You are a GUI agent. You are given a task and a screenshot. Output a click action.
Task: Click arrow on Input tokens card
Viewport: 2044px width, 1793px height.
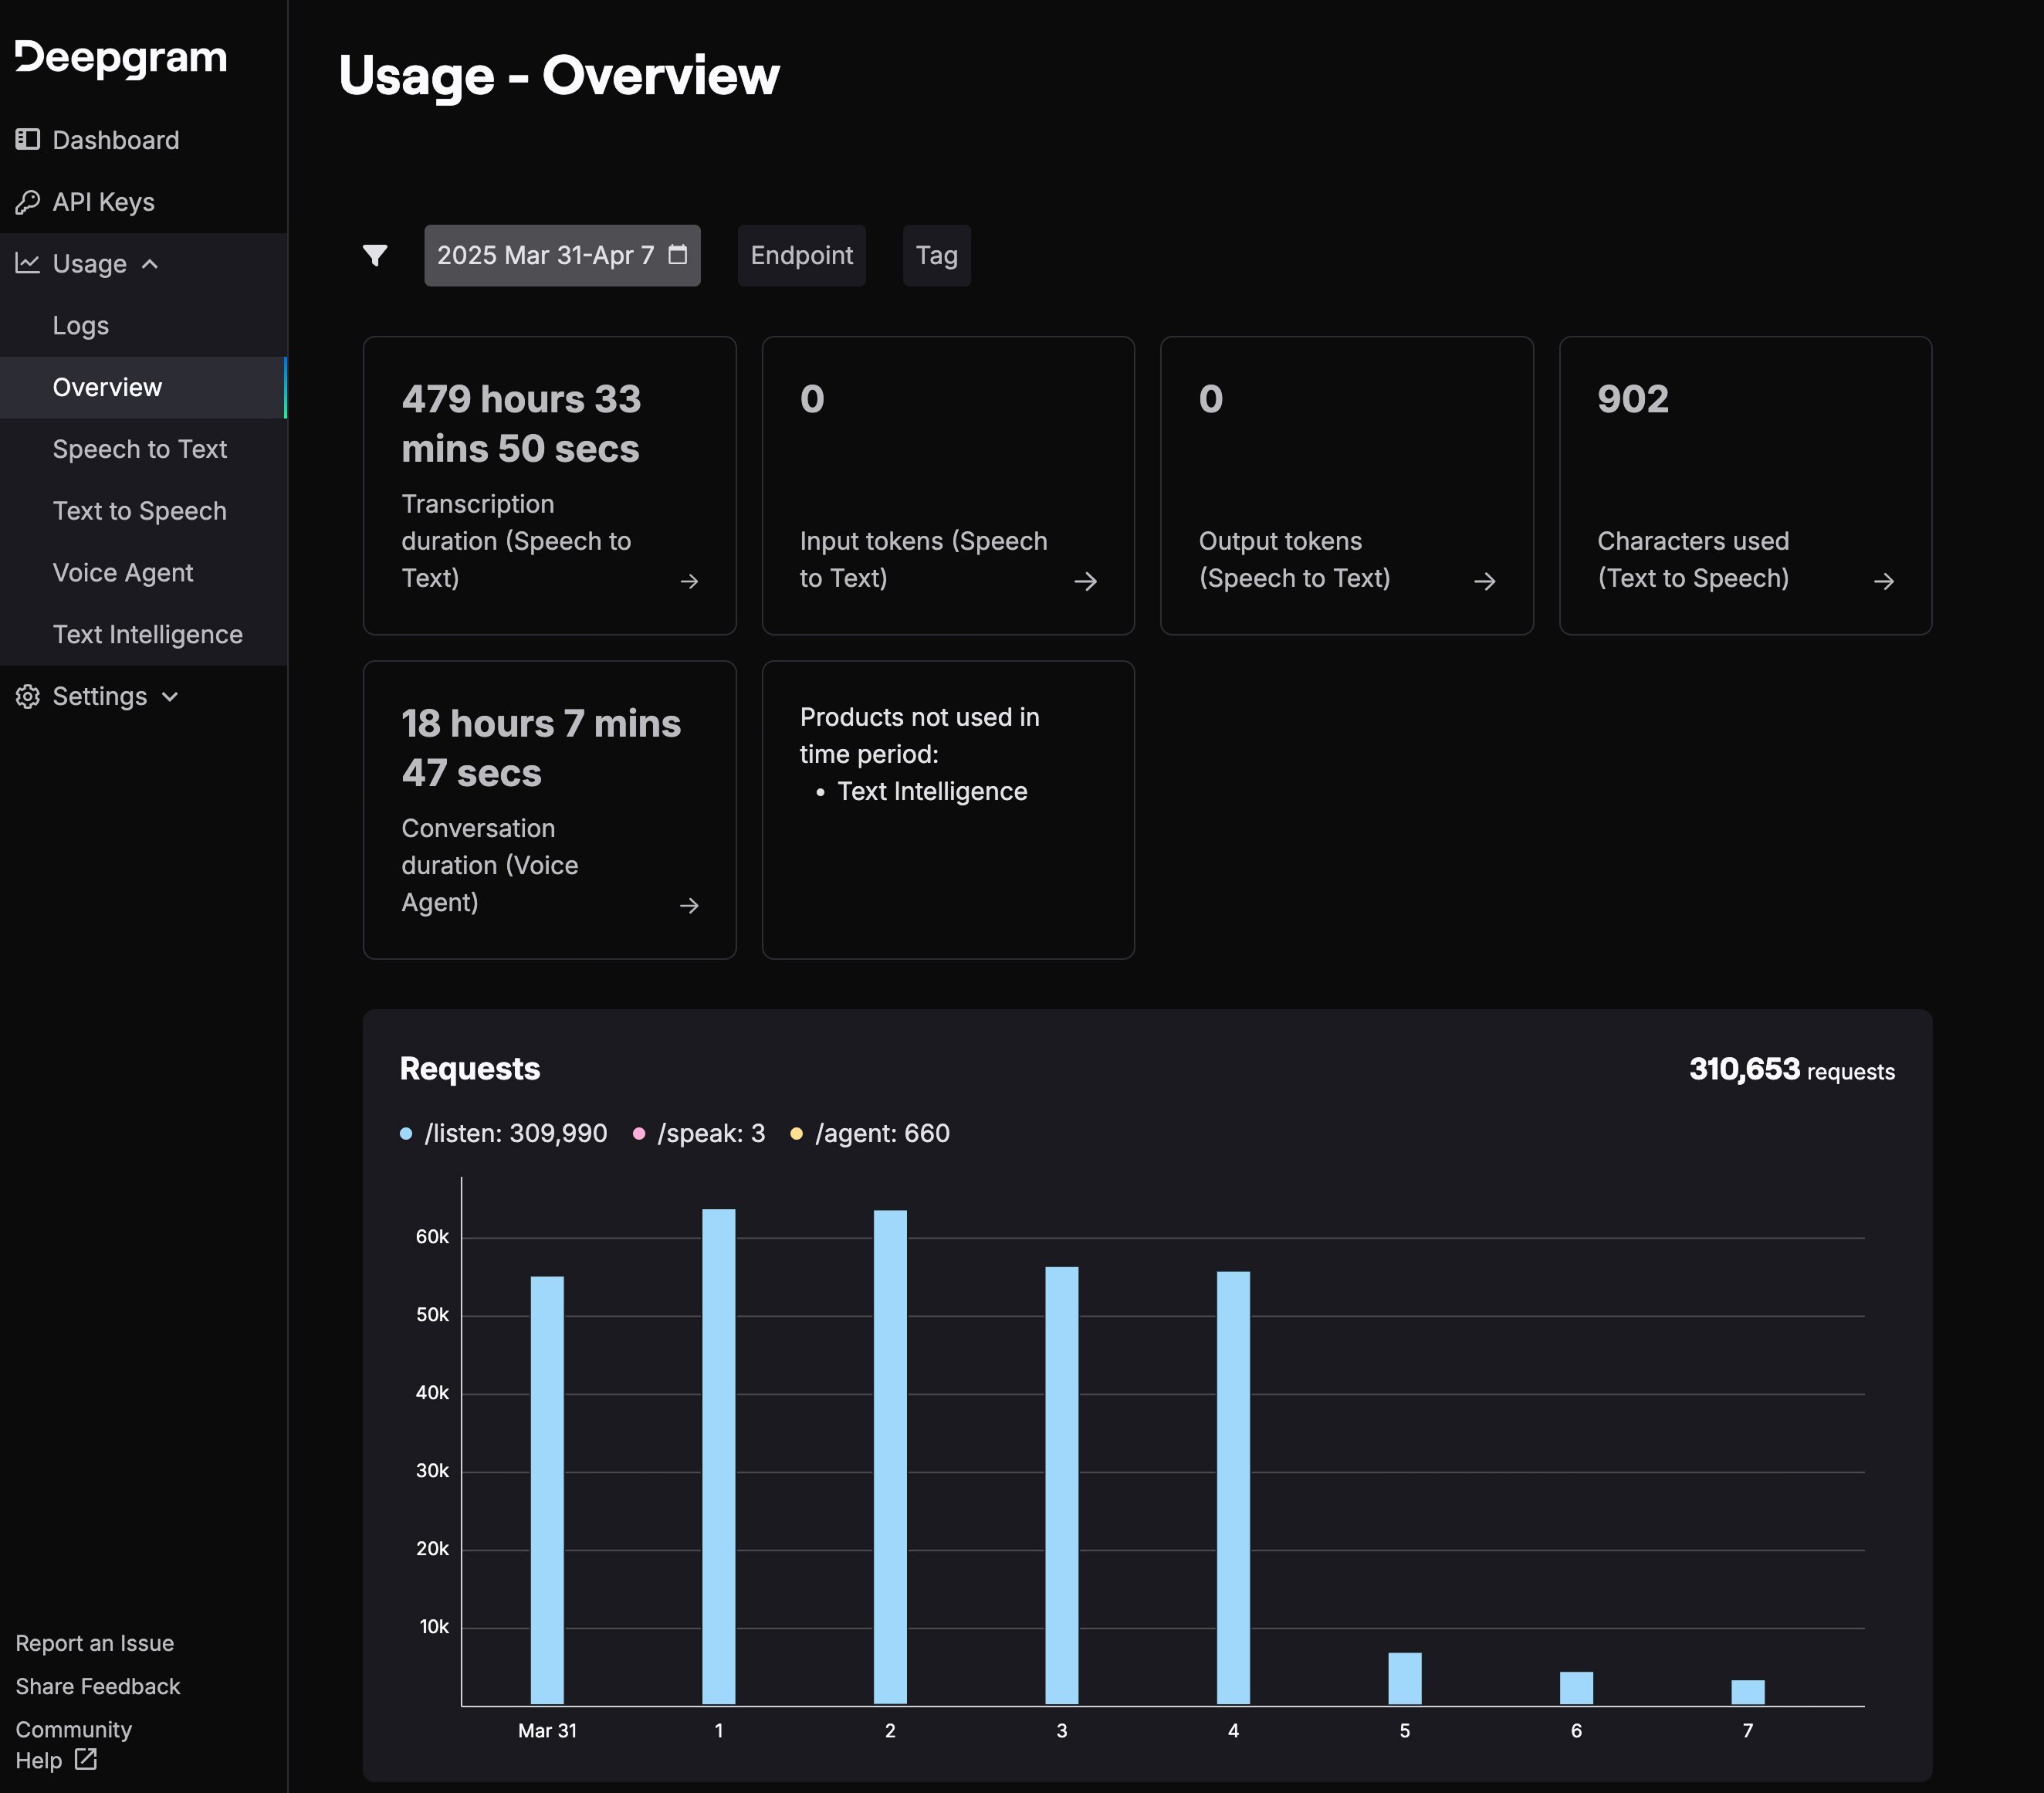coord(1086,581)
